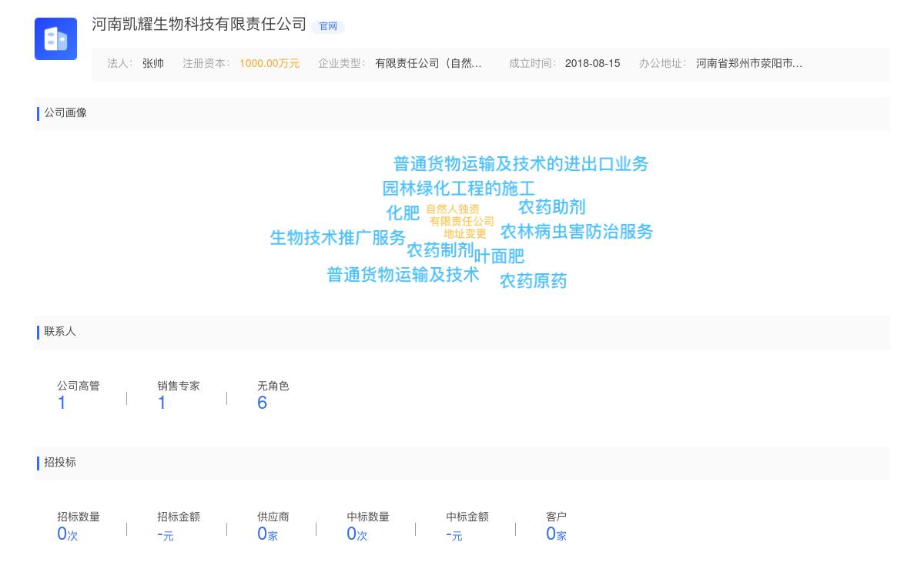
Task: Open 招标金额 value -元
Action: click(x=166, y=534)
